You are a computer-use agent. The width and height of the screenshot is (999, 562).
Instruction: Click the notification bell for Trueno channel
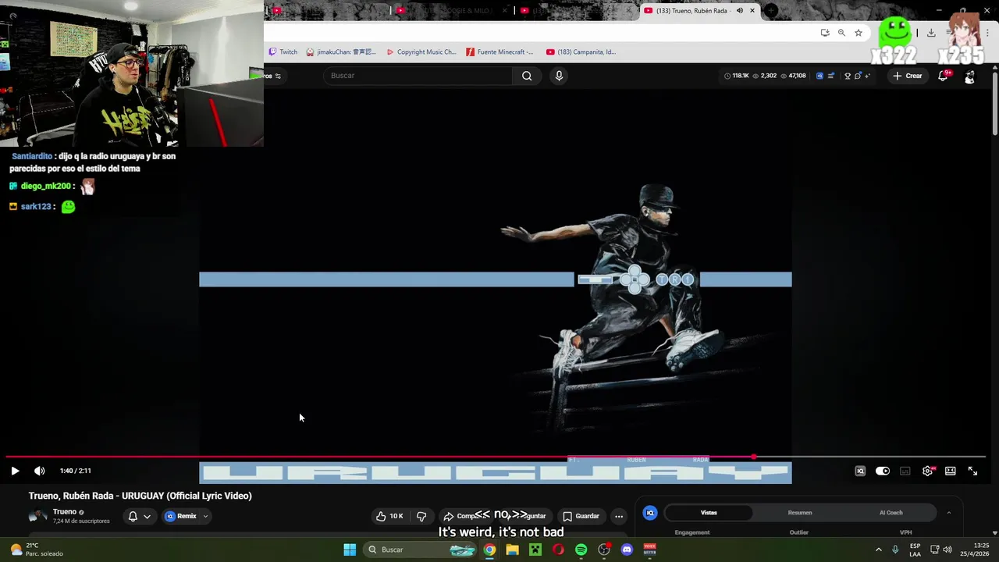coord(133,516)
